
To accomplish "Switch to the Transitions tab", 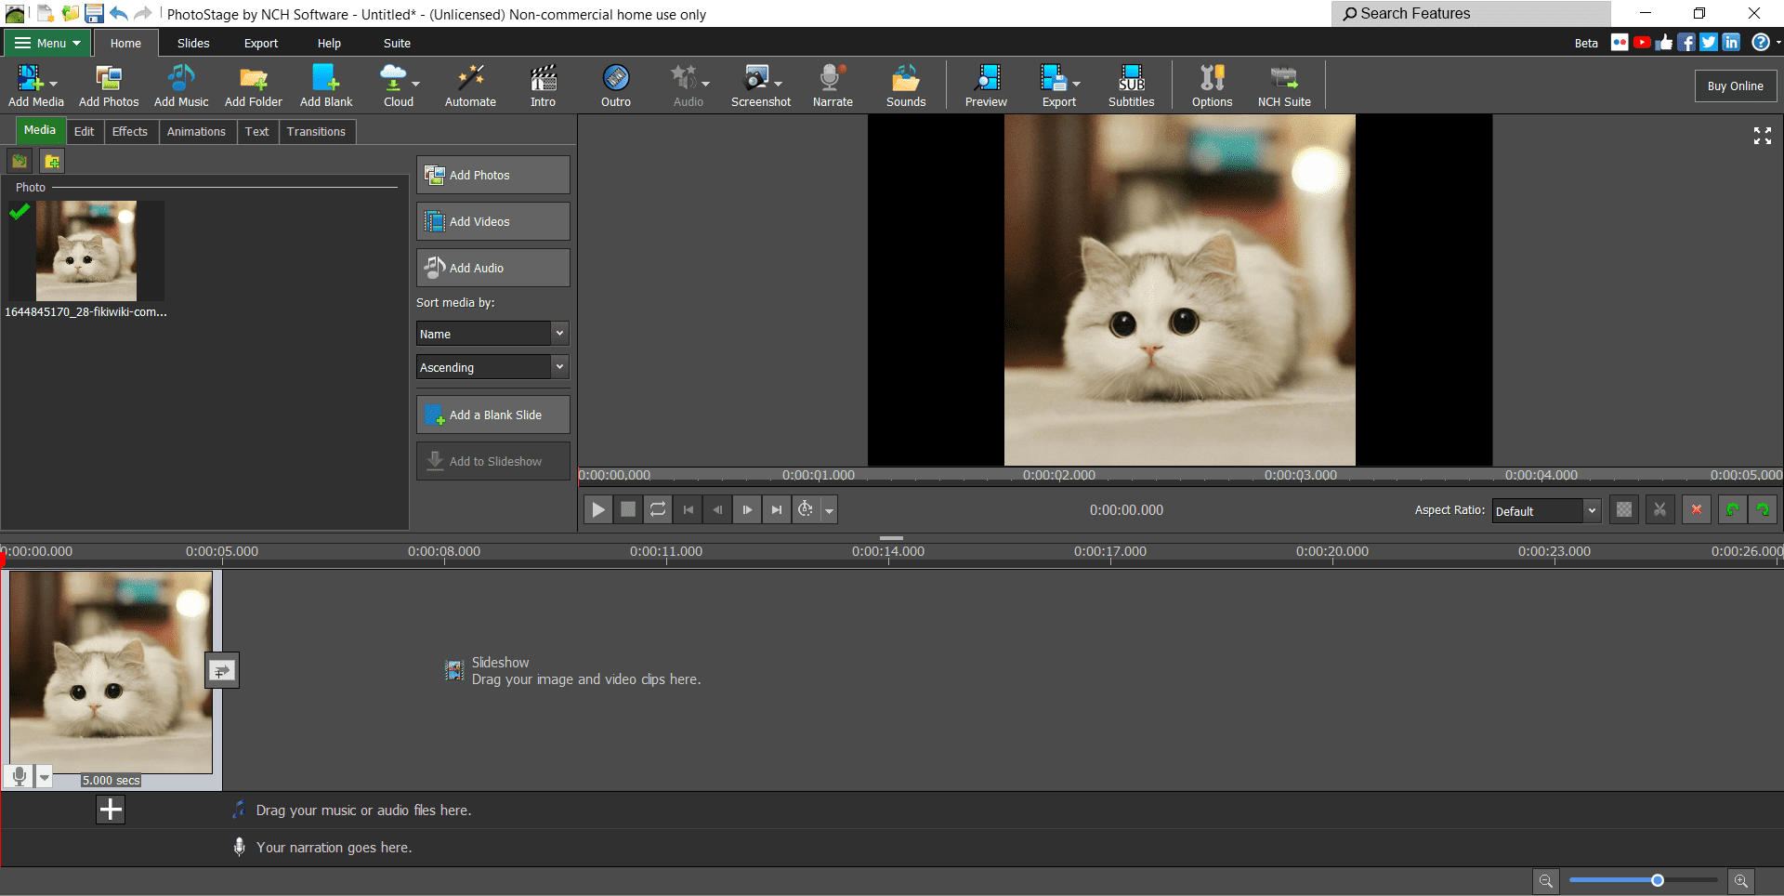I will 316,132.
